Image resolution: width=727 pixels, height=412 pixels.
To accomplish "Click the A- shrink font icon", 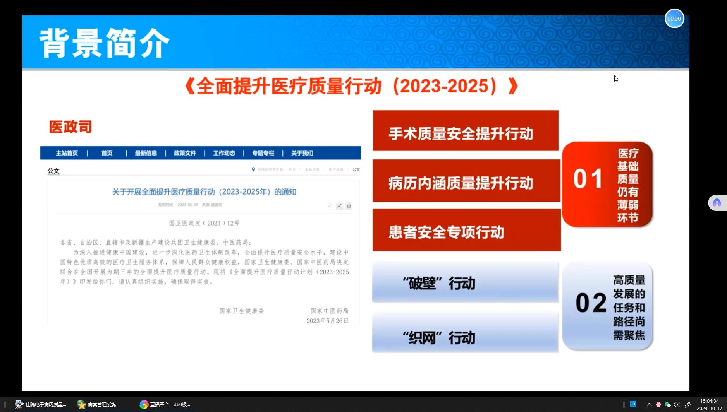I will [330, 206].
